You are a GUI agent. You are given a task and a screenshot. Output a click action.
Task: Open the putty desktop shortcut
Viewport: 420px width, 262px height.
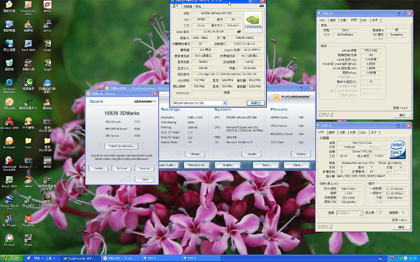47,26
